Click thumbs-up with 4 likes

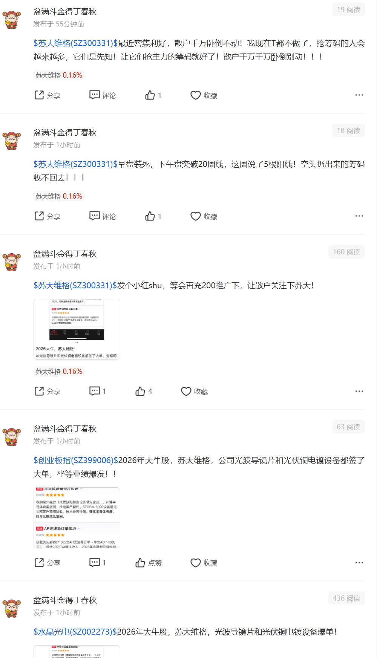pyautogui.click(x=144, y=392)
